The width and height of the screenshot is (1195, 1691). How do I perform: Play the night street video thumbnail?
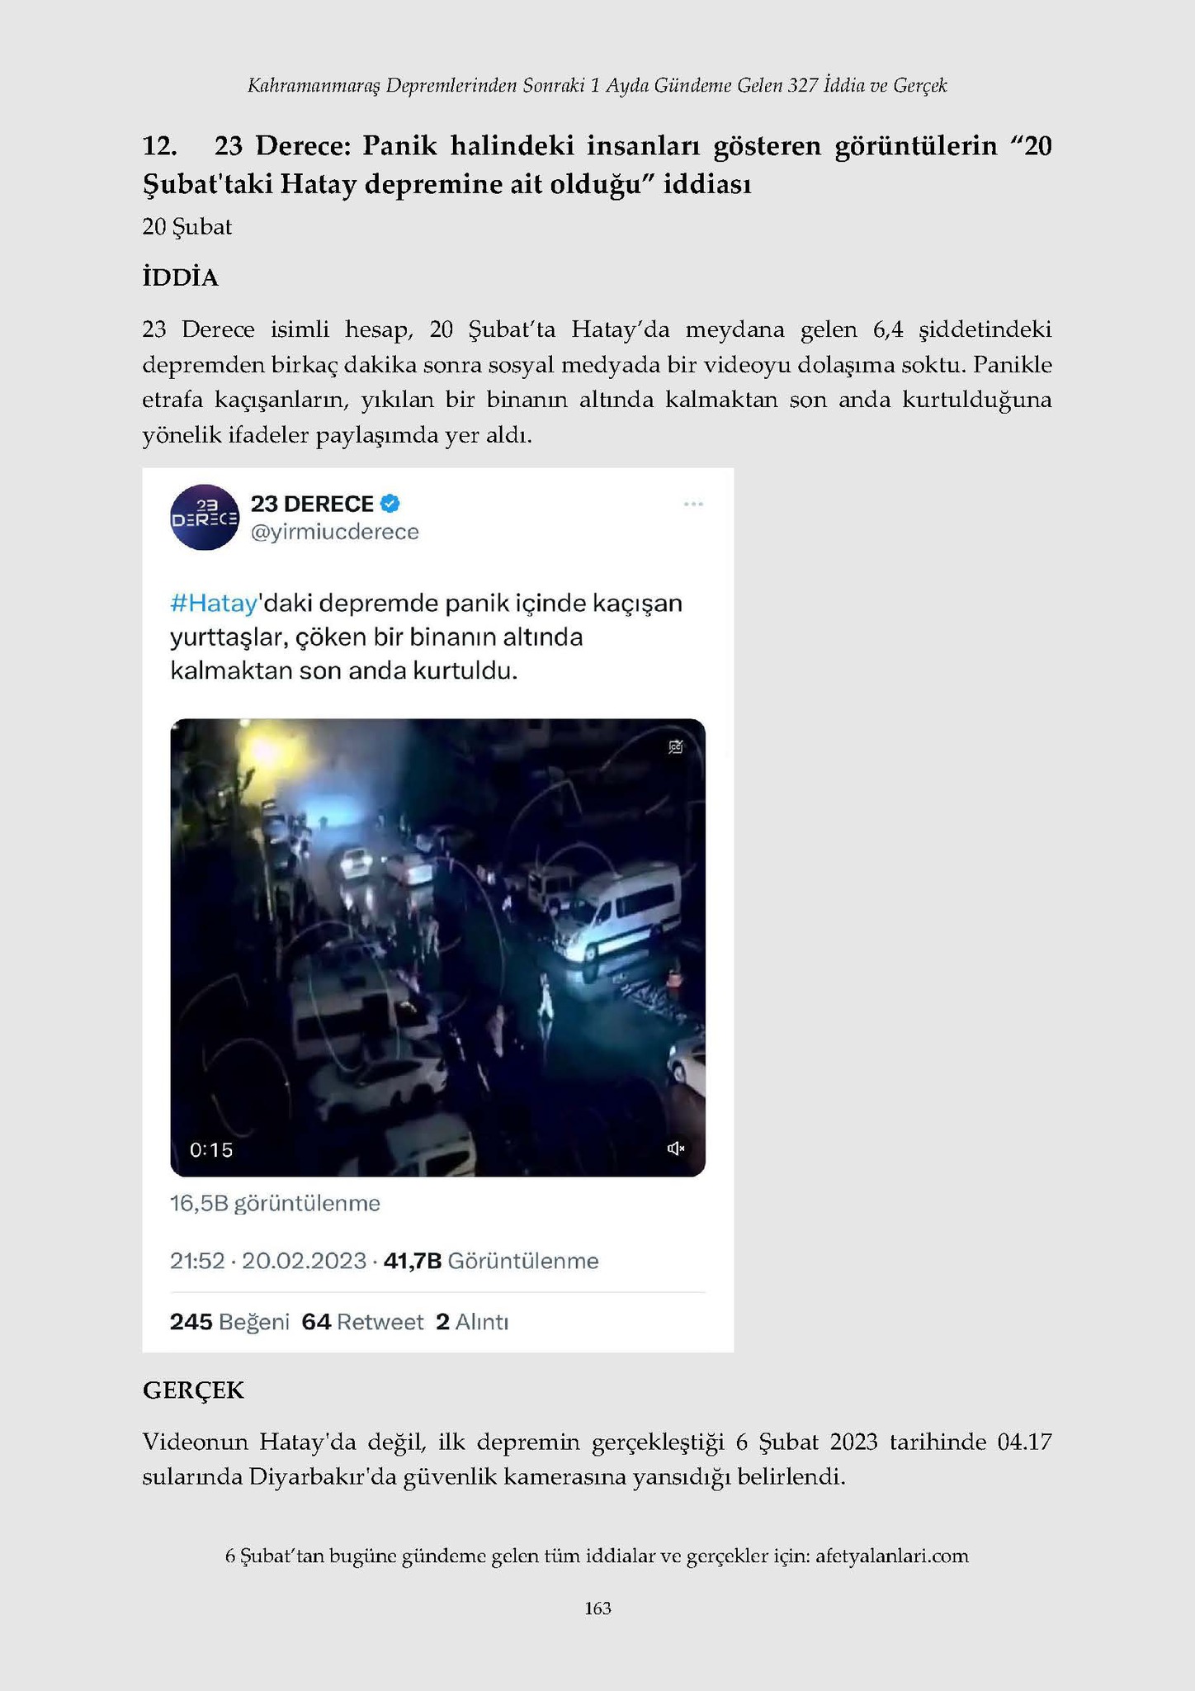click(437, 947)
